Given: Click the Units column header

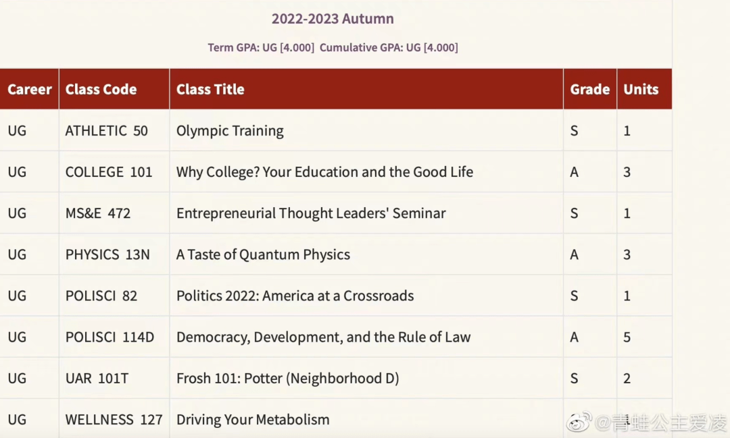Looking at the screenshot, I should 641,89.
